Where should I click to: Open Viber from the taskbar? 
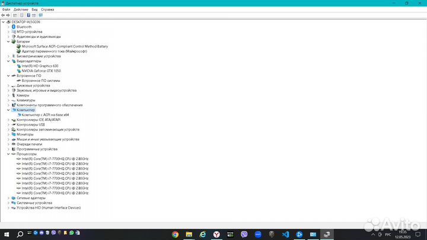[245, 234]
